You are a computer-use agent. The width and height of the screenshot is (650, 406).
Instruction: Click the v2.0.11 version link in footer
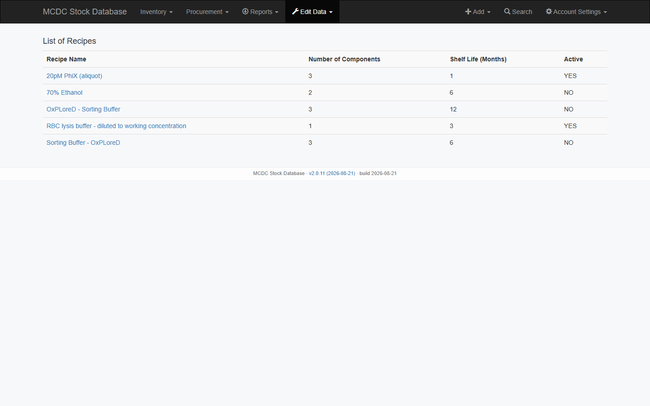(x=332, y=173)
